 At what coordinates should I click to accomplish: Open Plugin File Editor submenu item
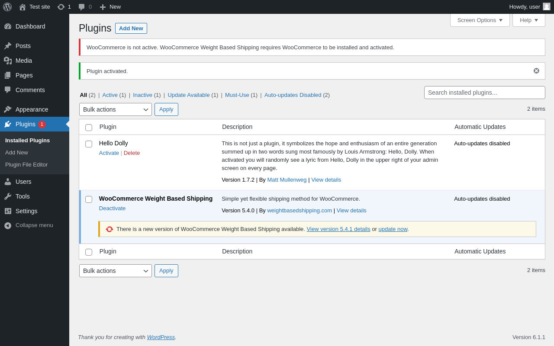tap(26, 165)
